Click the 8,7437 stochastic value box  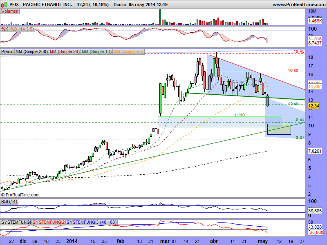point(315,43)
